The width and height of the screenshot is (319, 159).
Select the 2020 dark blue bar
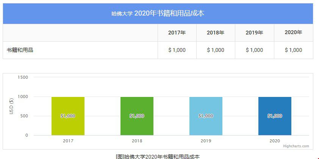tap(275, 116)
